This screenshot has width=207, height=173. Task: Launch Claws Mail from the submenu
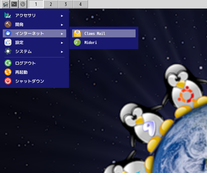[104, 33]
